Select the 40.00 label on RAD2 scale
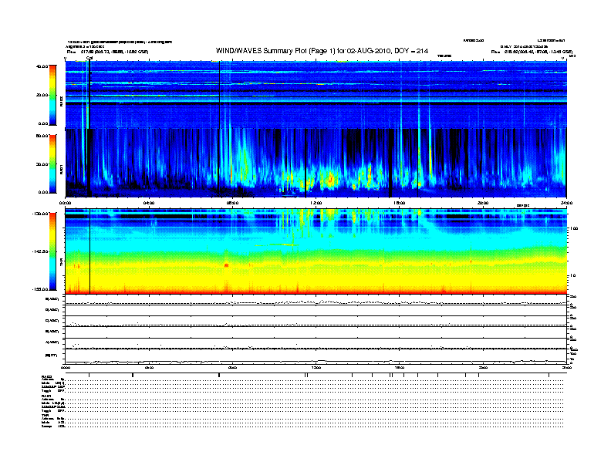This screenshot has height=472, width=611. click(42, 66)
